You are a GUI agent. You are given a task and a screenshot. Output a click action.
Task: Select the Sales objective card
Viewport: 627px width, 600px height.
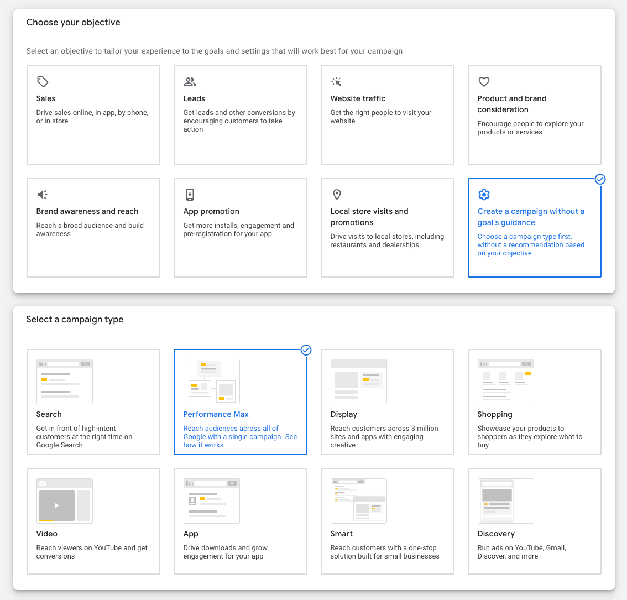(x=93, y=115)
